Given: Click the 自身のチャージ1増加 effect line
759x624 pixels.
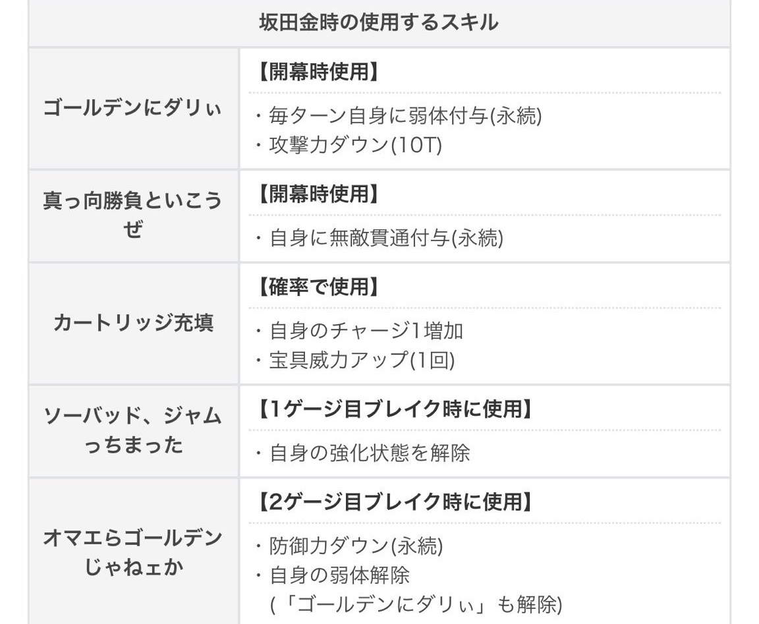Looking at the screenshot, I should click(x=360, y=331).
